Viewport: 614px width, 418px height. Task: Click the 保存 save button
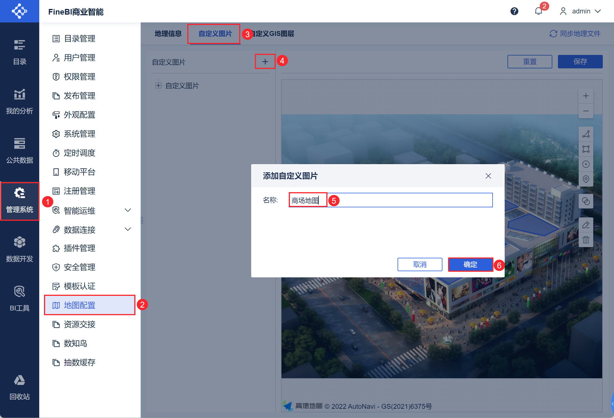580,62
